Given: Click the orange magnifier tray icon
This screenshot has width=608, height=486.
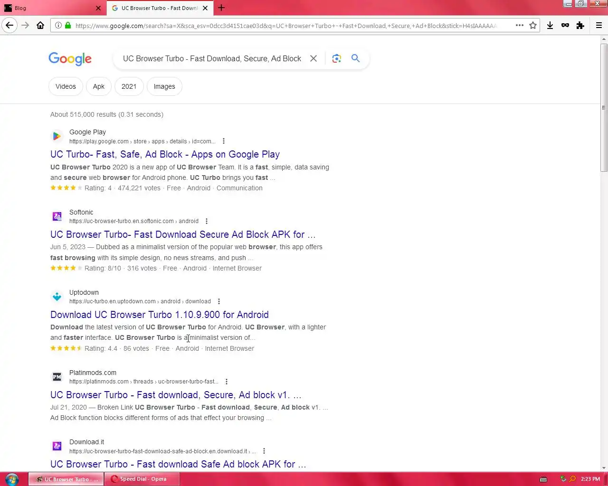Looking at the screenshot, I should 572,479.
